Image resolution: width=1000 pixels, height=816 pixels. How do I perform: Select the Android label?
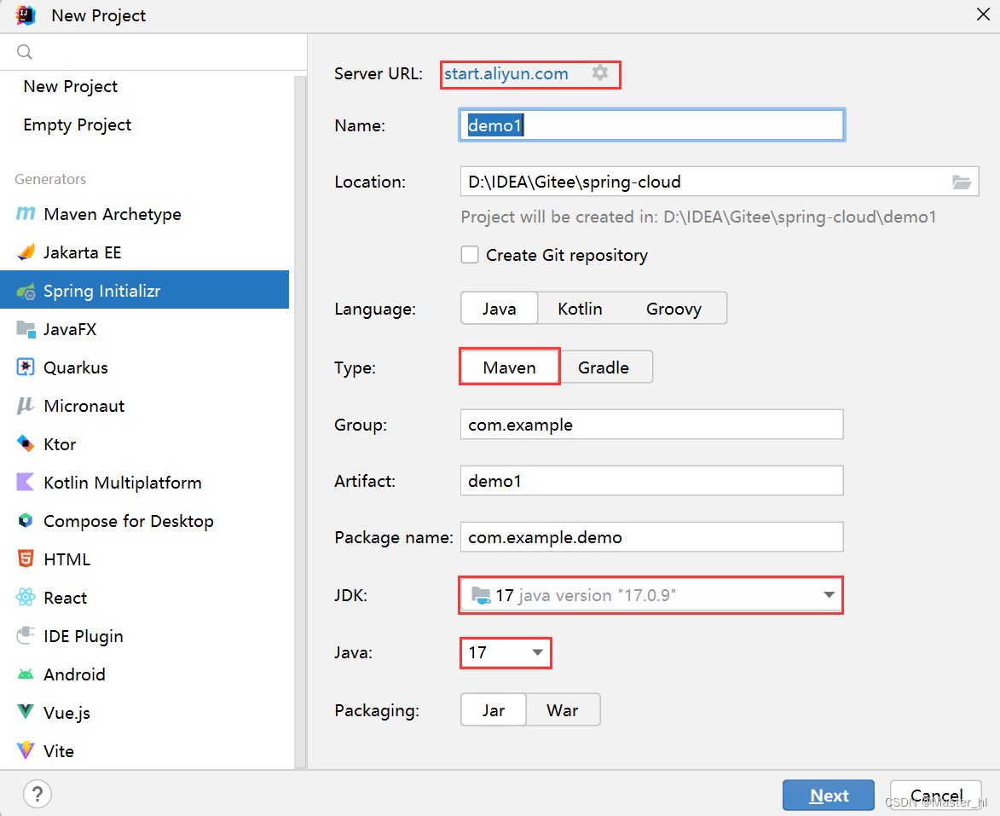75,674
